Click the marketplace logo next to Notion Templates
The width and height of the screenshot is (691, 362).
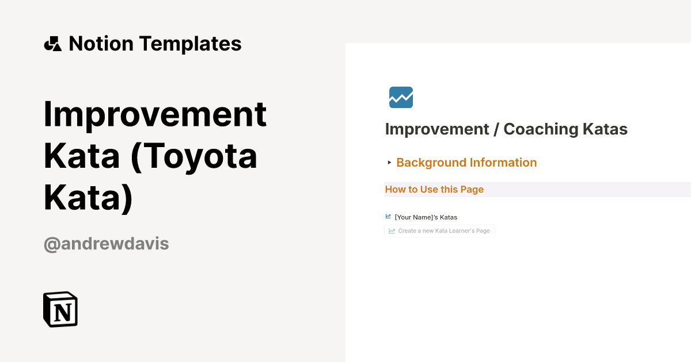pyautogui.click(x=52, y=43)
